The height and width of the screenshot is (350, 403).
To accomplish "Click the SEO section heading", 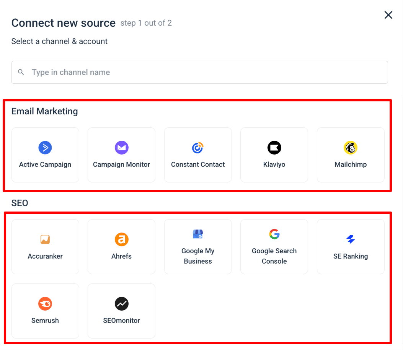I will [x=20, y=203].
